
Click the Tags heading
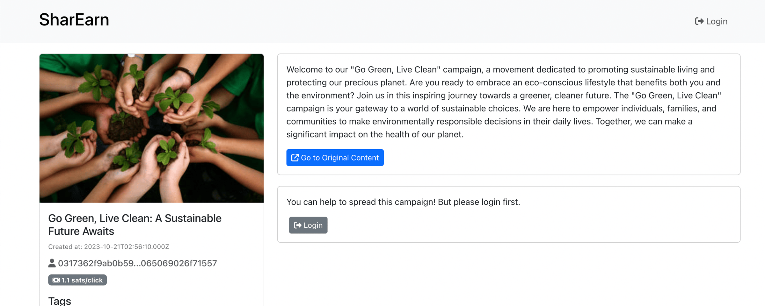click(x=60, y=301)
